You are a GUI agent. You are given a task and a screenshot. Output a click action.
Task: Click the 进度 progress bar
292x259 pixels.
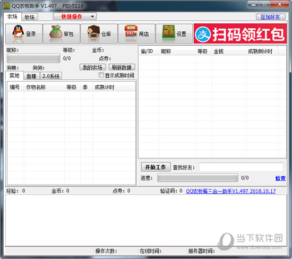(197, 178)
